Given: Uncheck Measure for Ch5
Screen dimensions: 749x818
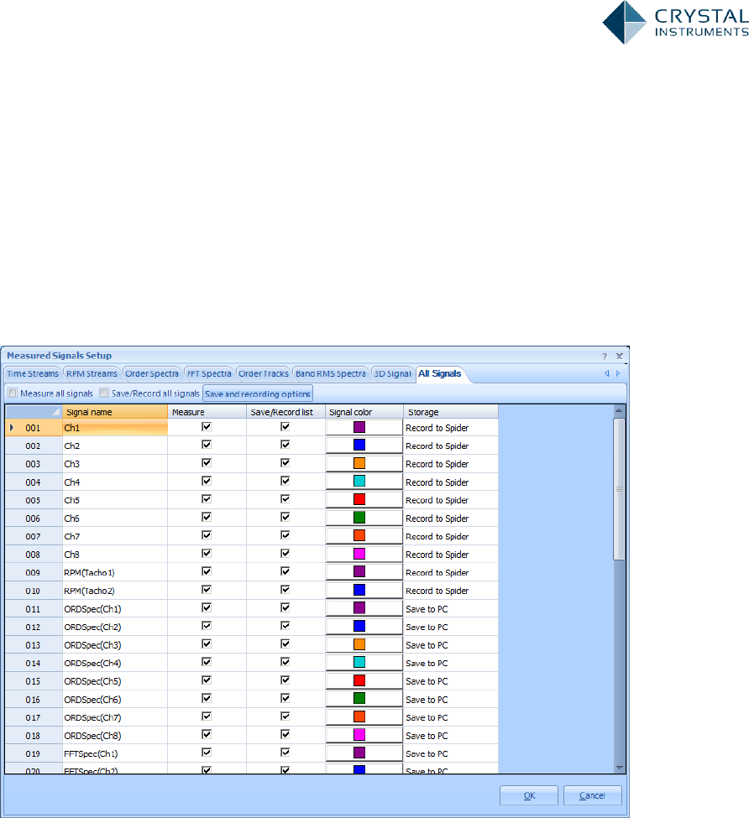Looking at the screenshot, I should [207, 499].
